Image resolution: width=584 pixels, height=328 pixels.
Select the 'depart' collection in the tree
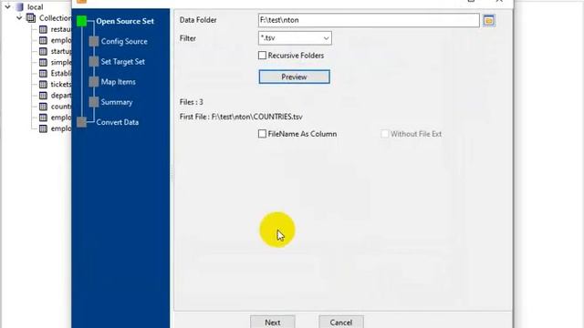point(61,95)
